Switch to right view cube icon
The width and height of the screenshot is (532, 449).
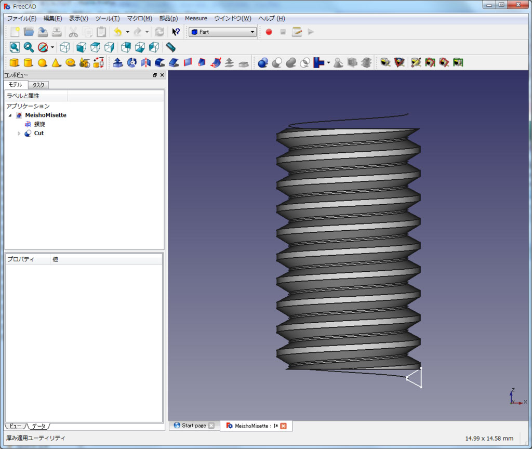point(109,47)
